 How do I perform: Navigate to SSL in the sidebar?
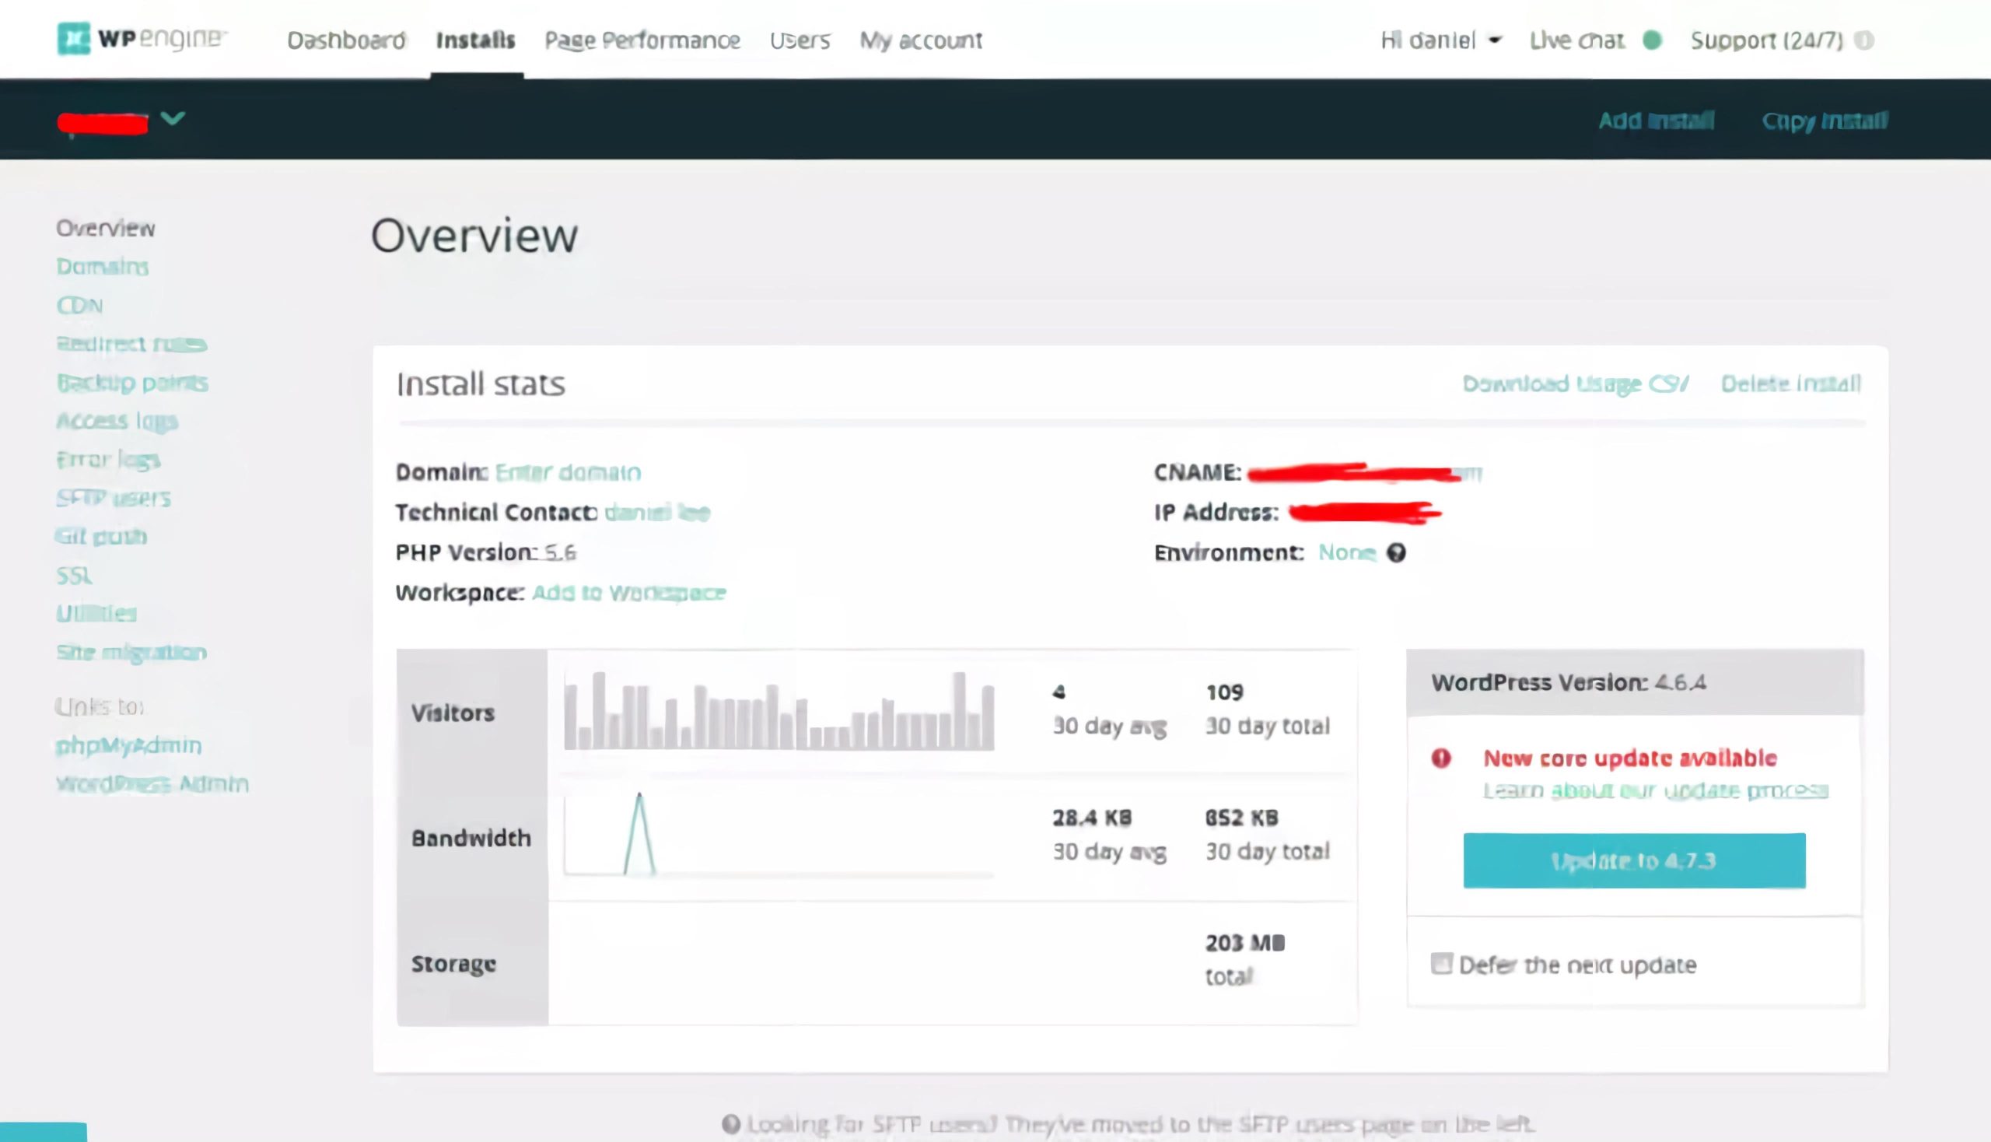74,575
